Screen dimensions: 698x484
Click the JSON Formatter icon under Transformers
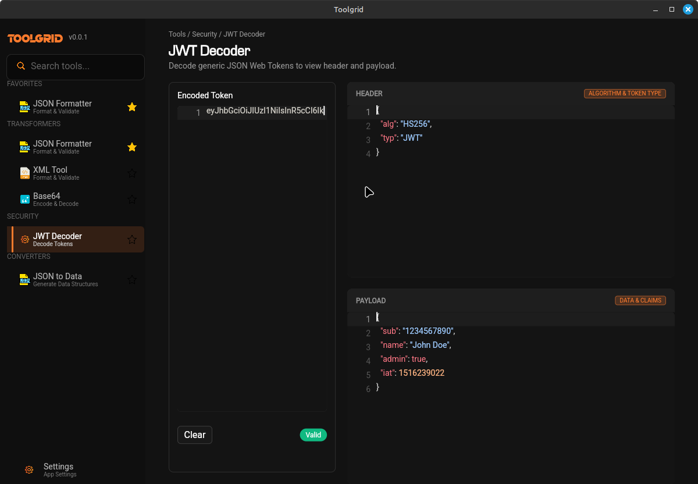pos(24,147)
